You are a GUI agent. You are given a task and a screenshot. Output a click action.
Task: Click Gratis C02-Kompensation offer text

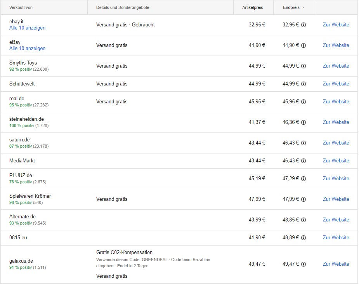124,253
